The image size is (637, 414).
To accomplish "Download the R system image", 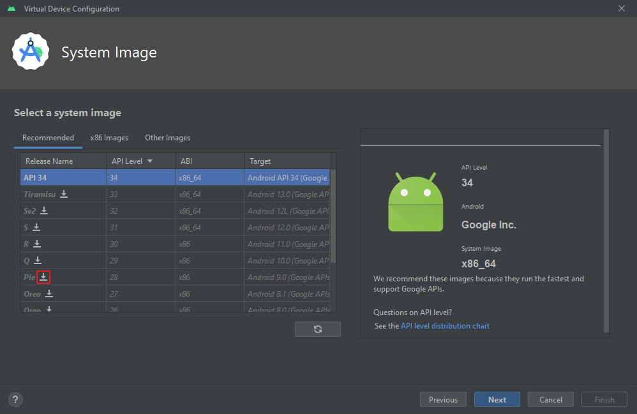I will (37, 244).
